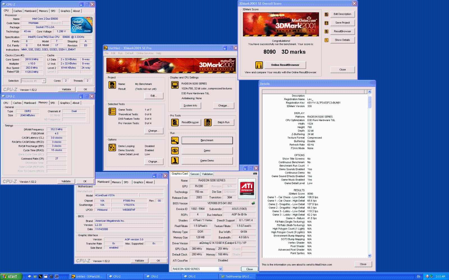Click the 4CoreDual-VSTA model field
This screenshot has height=280, width=449.
tap(116, 195)
